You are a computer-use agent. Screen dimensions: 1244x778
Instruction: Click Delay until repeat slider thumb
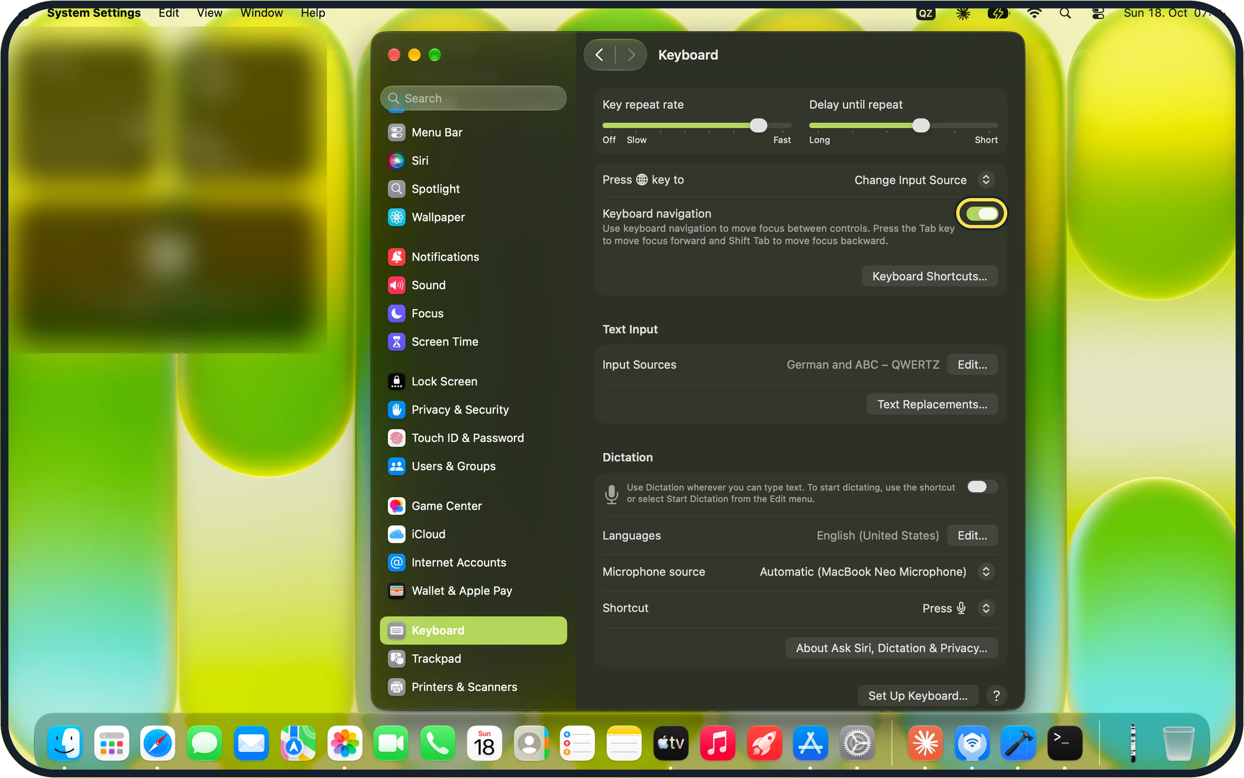pyautogui.click(x=921, y=125)
